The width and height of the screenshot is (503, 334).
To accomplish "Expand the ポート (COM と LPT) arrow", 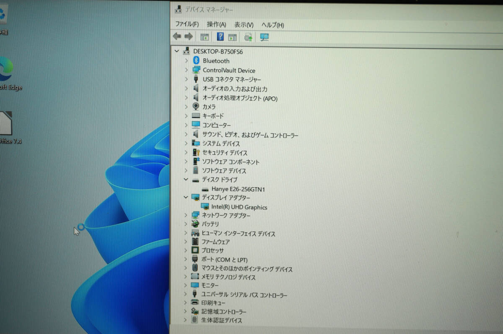I will (186, 260).
